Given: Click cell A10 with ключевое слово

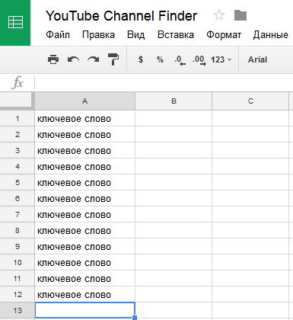Looking at the screenshot, I should pos(84,262).
